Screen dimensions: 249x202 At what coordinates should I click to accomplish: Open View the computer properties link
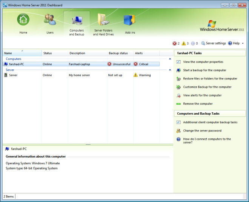point(203,62)
